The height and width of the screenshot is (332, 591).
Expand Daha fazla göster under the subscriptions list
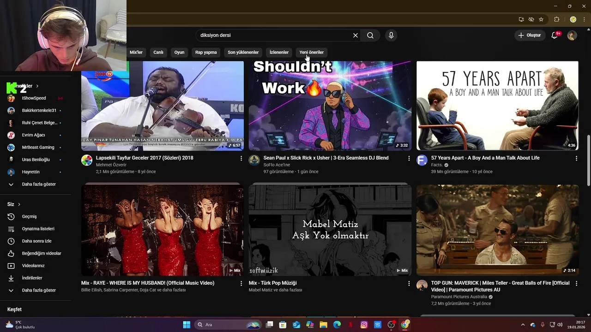point(35,184)
